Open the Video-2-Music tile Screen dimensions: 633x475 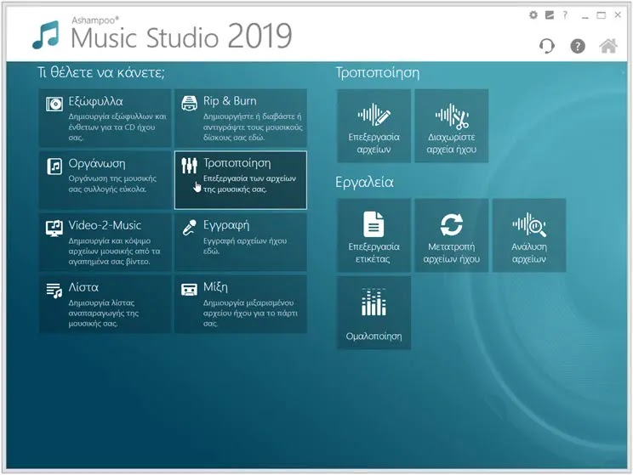(105, 242)
